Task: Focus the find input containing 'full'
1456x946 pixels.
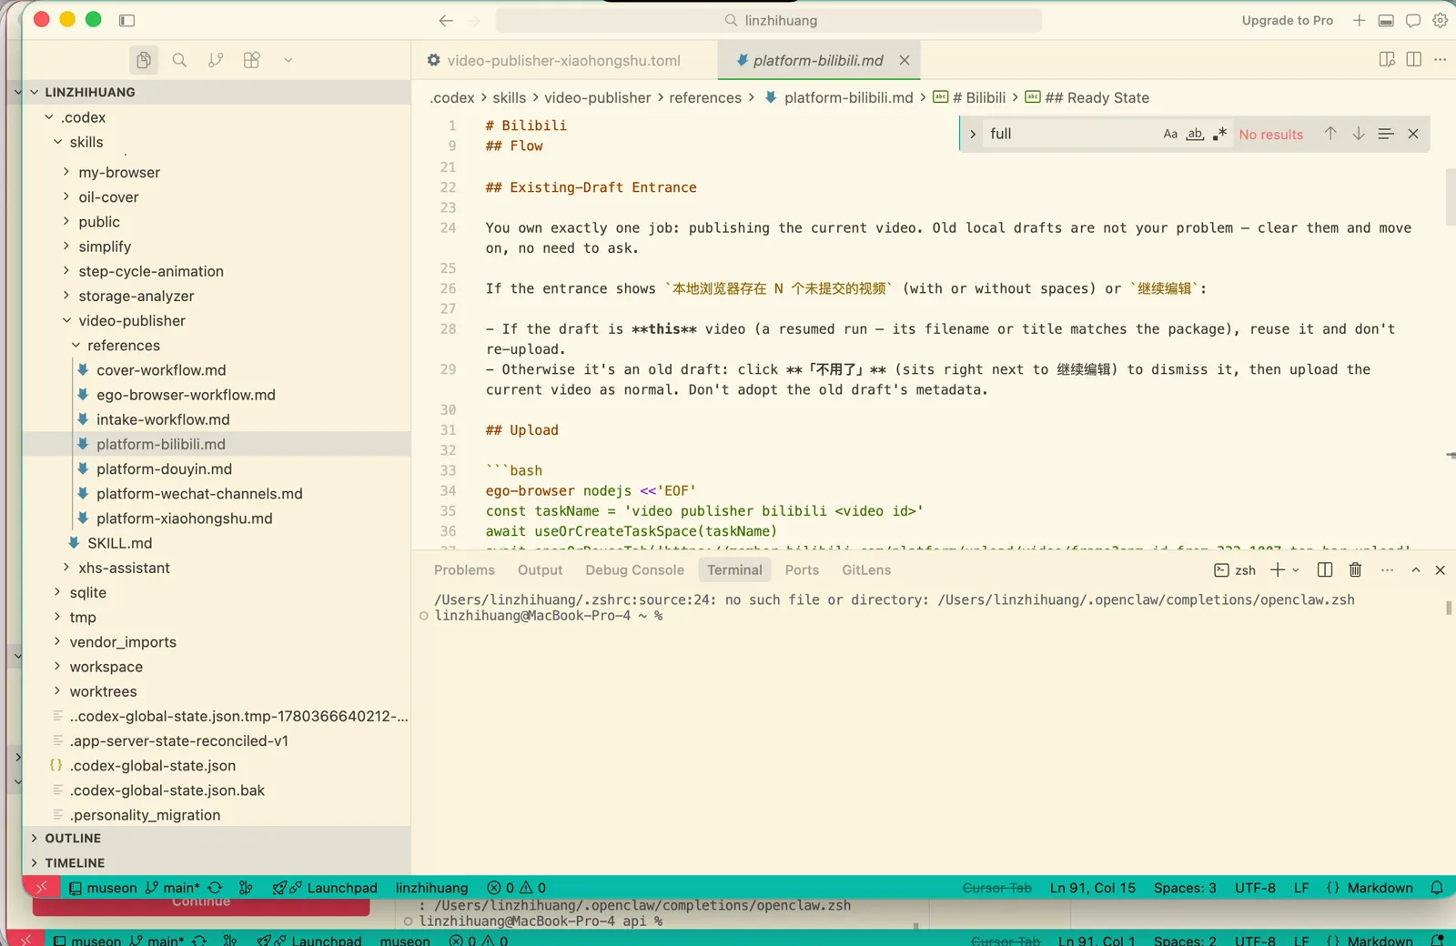Action: click(1069, 134)
